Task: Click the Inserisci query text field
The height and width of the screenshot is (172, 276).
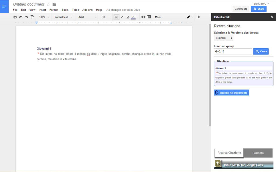Action: (233, 51)
